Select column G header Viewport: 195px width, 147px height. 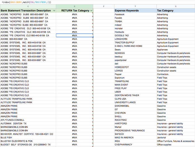tap(176, 6)
